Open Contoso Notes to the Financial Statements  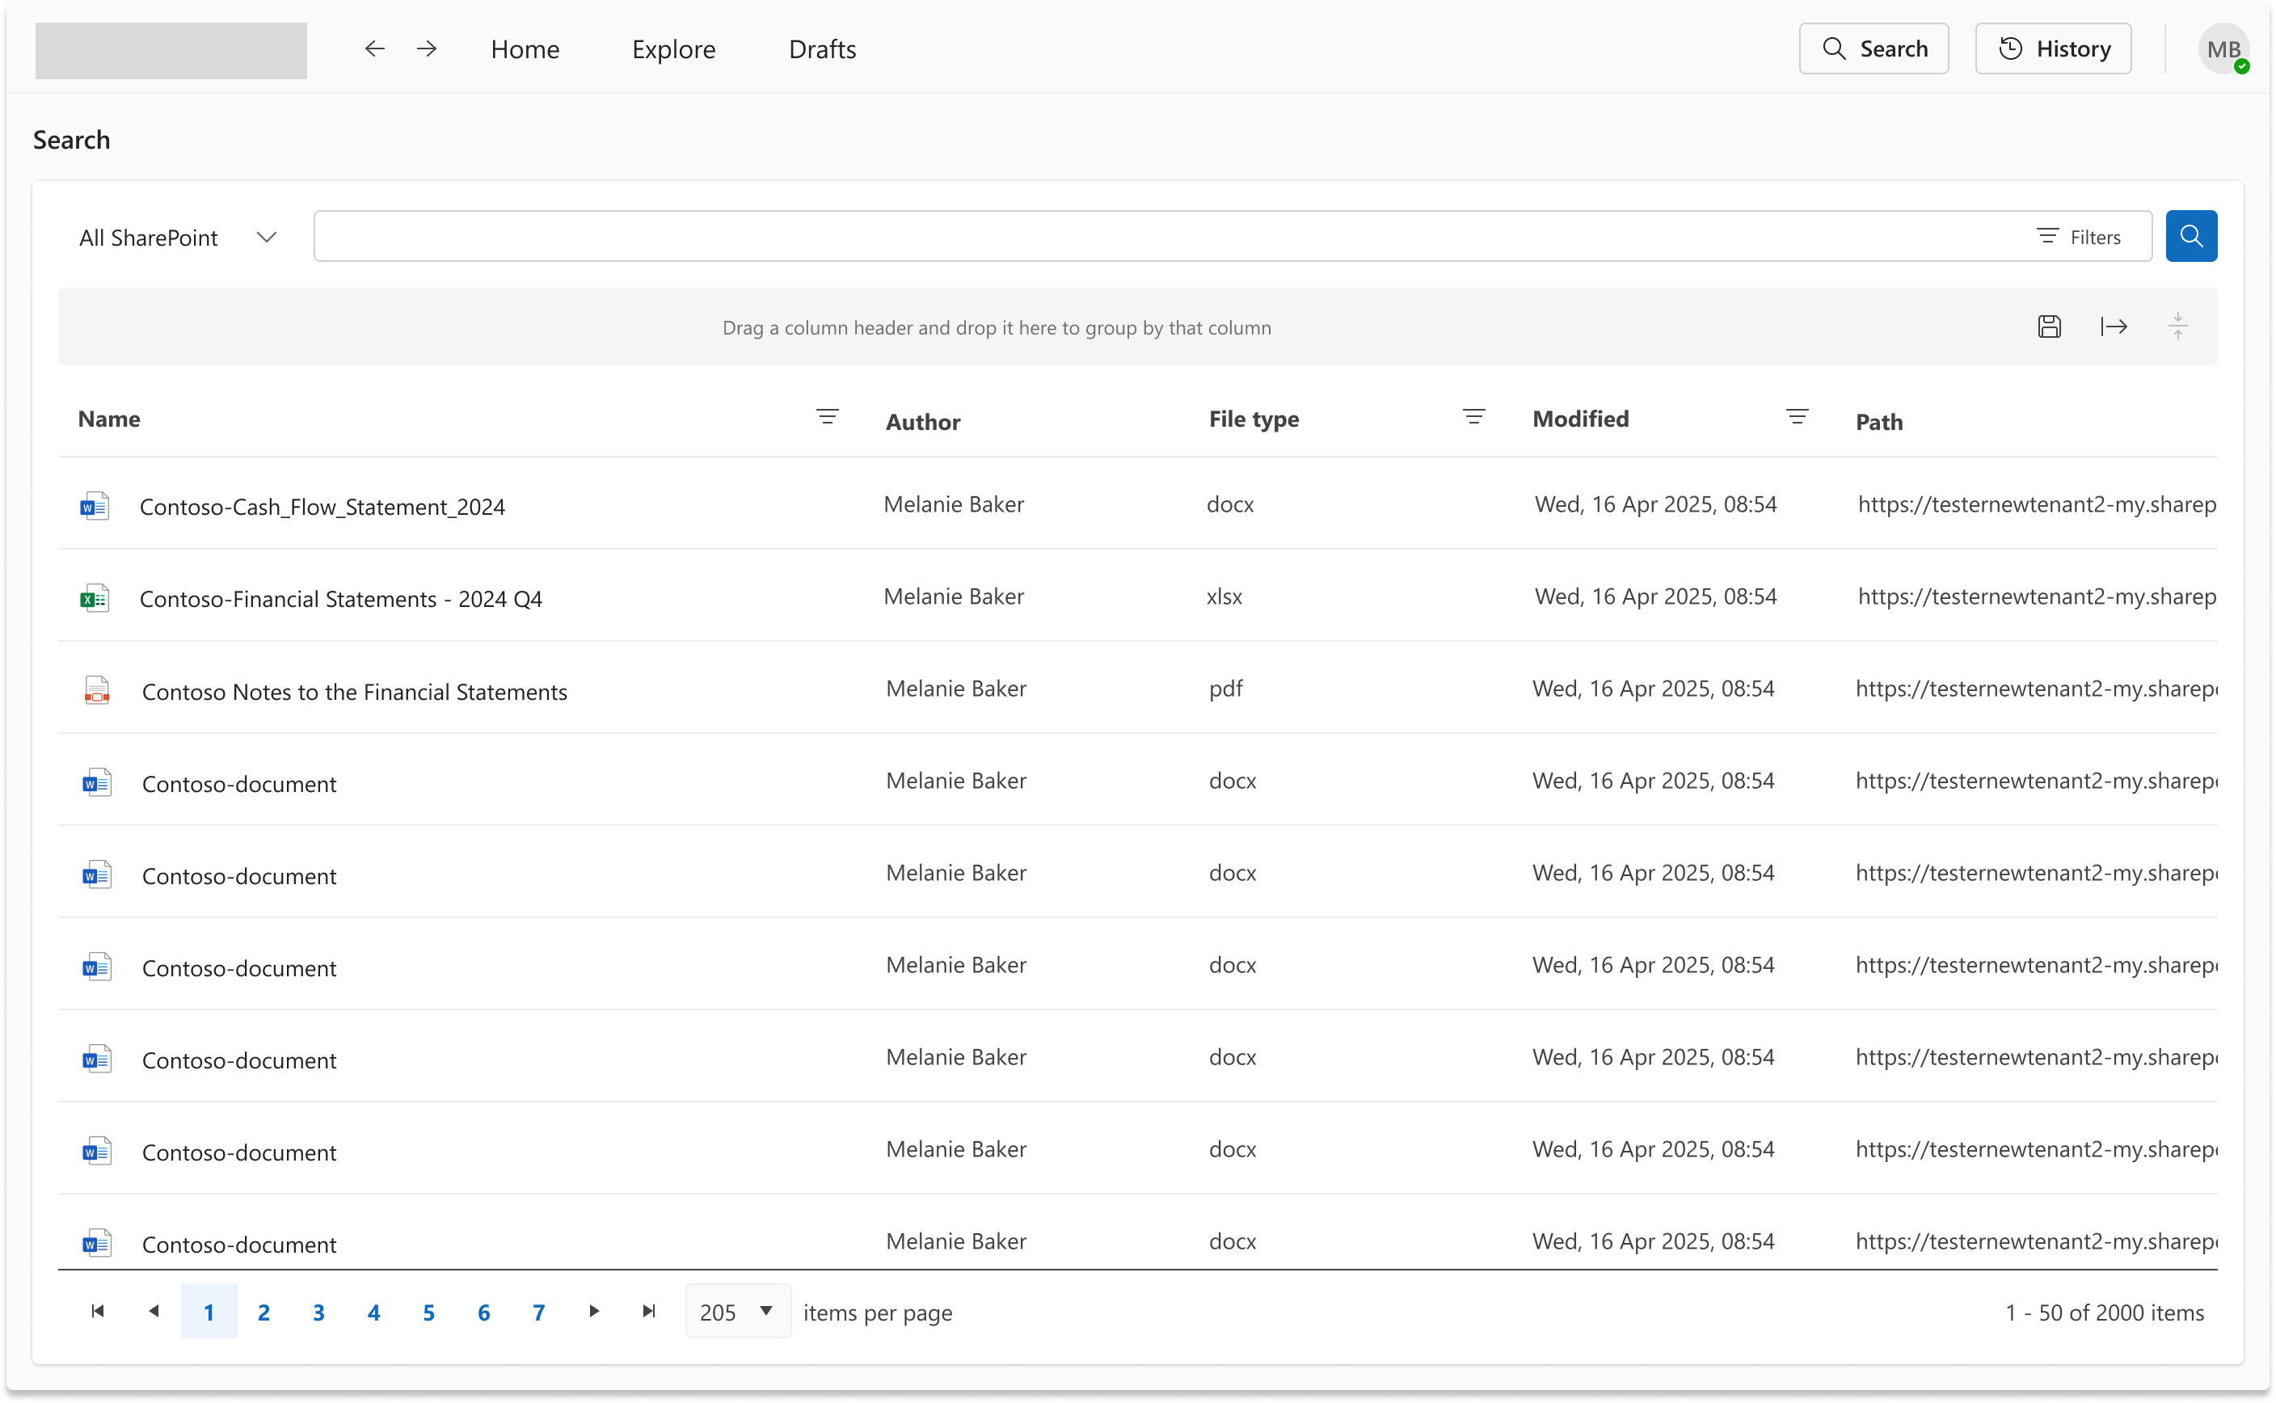click(x=355, y=691)
